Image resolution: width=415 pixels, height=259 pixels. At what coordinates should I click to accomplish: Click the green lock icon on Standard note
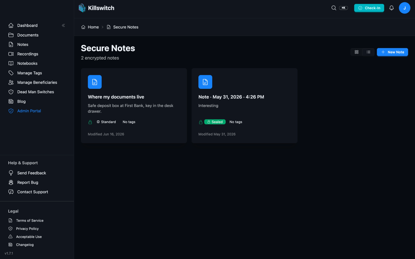90,122
